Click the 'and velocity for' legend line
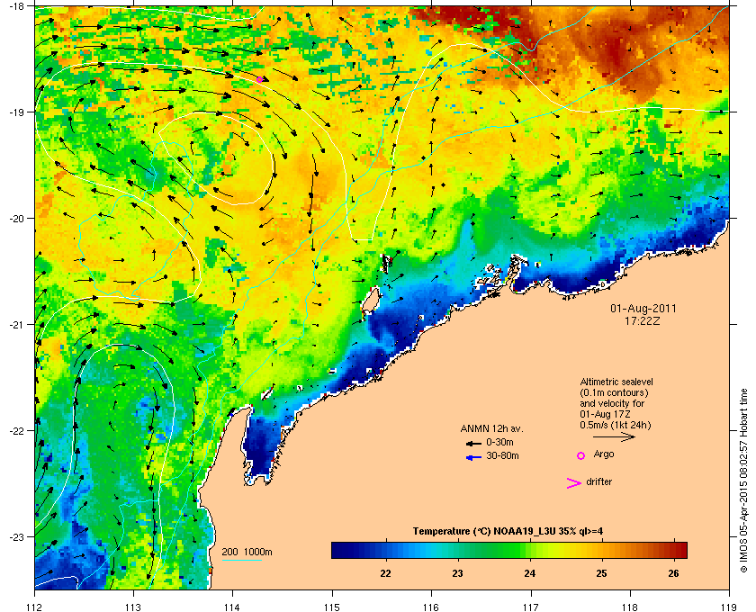Image resolution: width=756 pixels, height=612 pixels. 612,403
